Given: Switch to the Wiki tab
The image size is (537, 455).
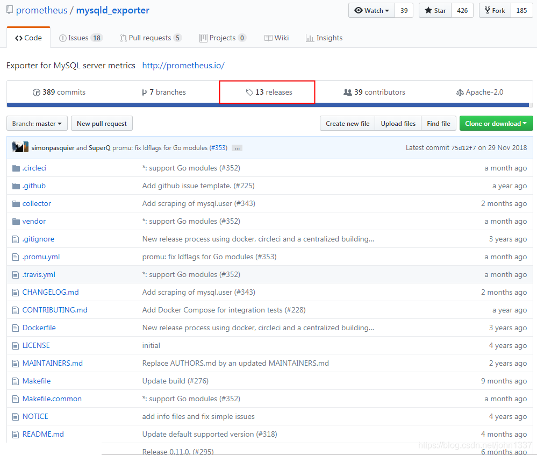Looking at the screenshot, I should point(277,38).
